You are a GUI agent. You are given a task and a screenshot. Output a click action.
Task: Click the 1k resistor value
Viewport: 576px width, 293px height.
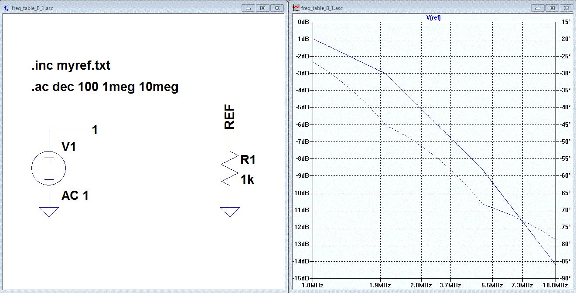(247, 179)
